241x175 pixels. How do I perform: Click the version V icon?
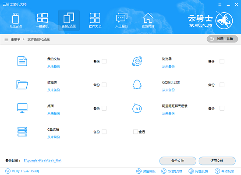(x=8, y=171)
